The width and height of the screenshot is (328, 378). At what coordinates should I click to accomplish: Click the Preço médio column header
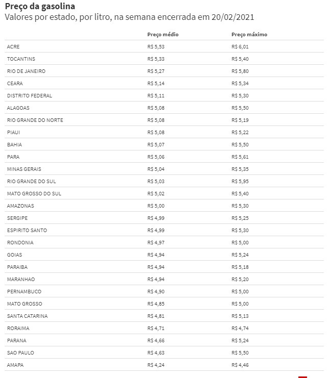point(163,35)
